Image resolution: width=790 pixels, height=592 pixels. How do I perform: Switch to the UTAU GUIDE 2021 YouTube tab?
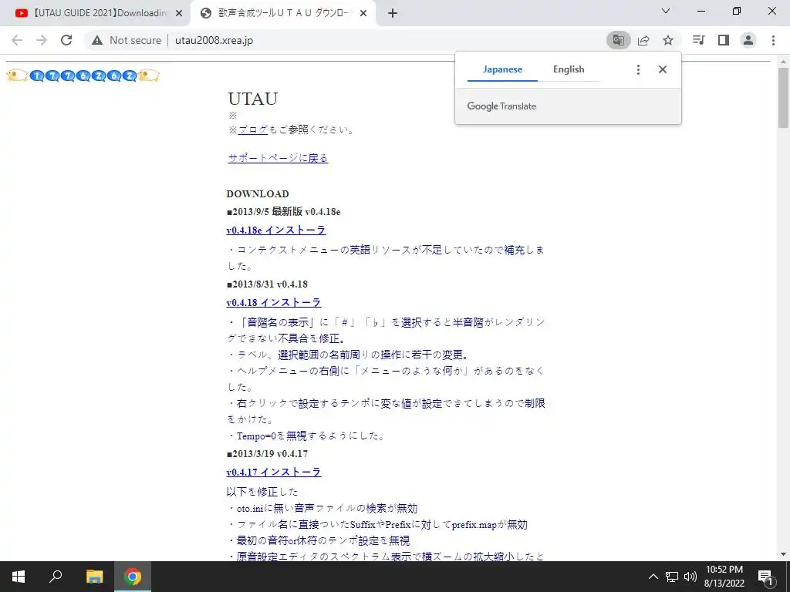[98, 14]
